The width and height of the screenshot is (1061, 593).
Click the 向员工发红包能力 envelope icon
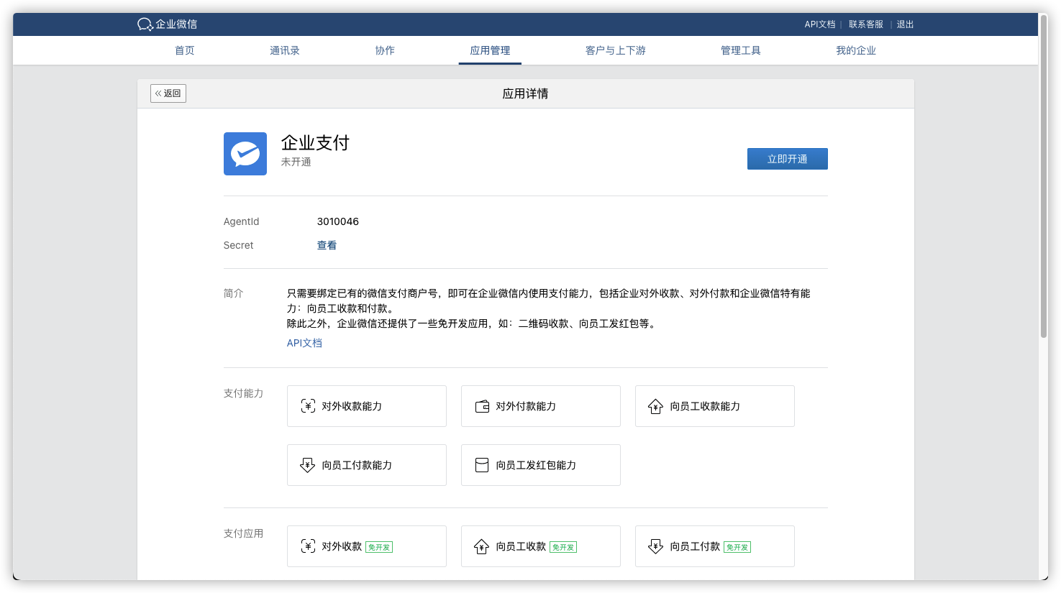coord(482,465)
